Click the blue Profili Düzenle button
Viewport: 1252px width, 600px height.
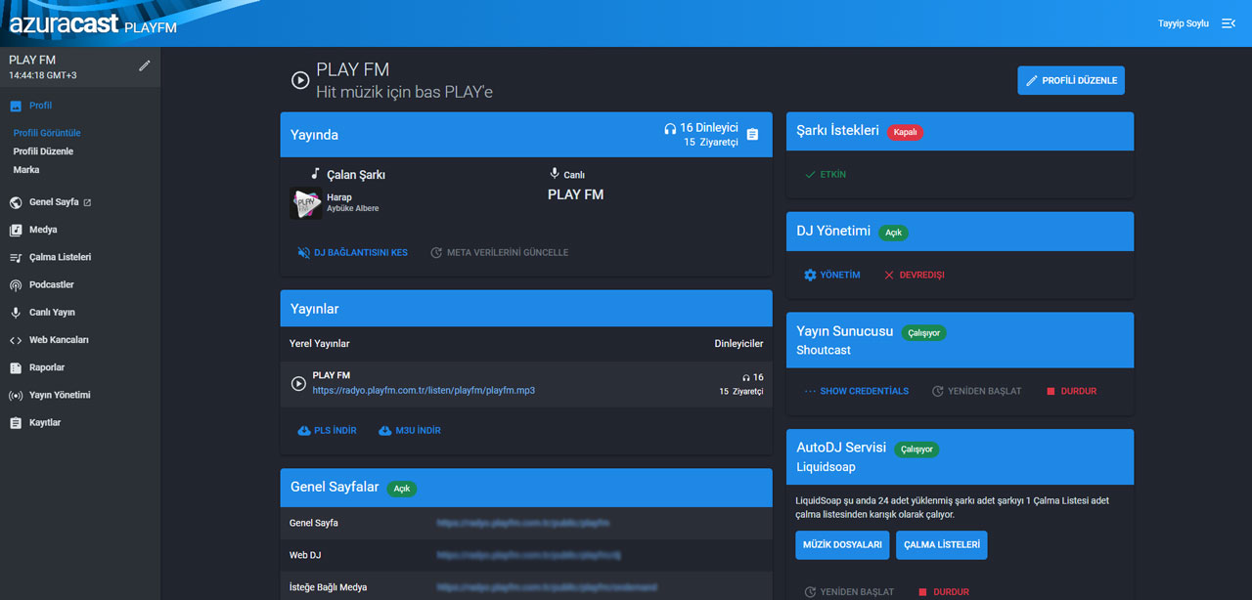pos(1071,80)
